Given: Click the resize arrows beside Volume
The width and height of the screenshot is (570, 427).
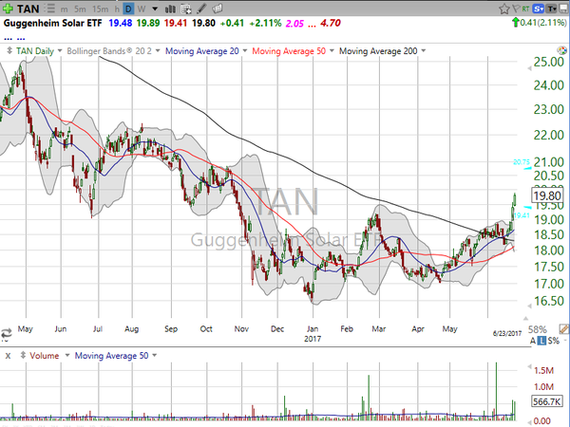Looking at the screenshot, I should click(23, 355).
